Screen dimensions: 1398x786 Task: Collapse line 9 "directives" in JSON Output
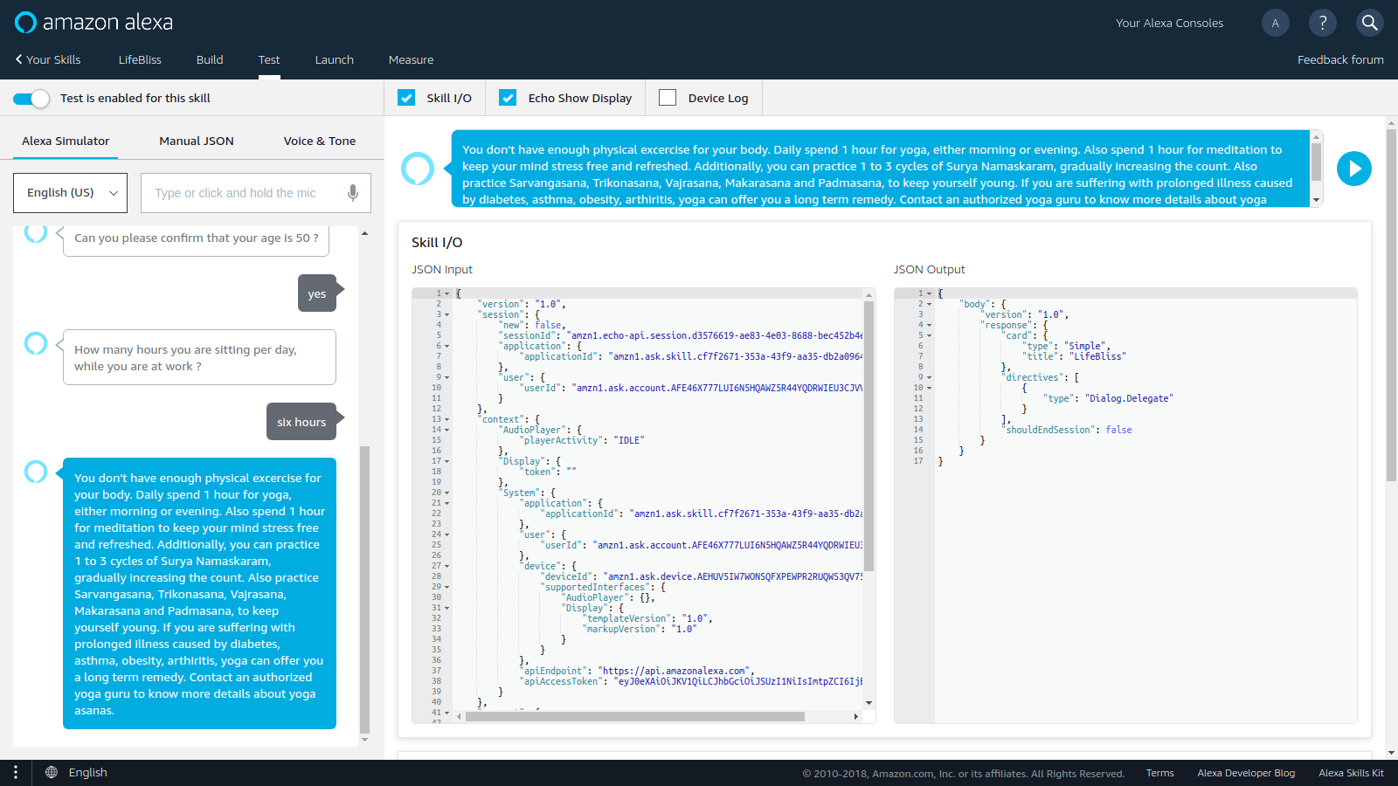(x=929, y=377)
